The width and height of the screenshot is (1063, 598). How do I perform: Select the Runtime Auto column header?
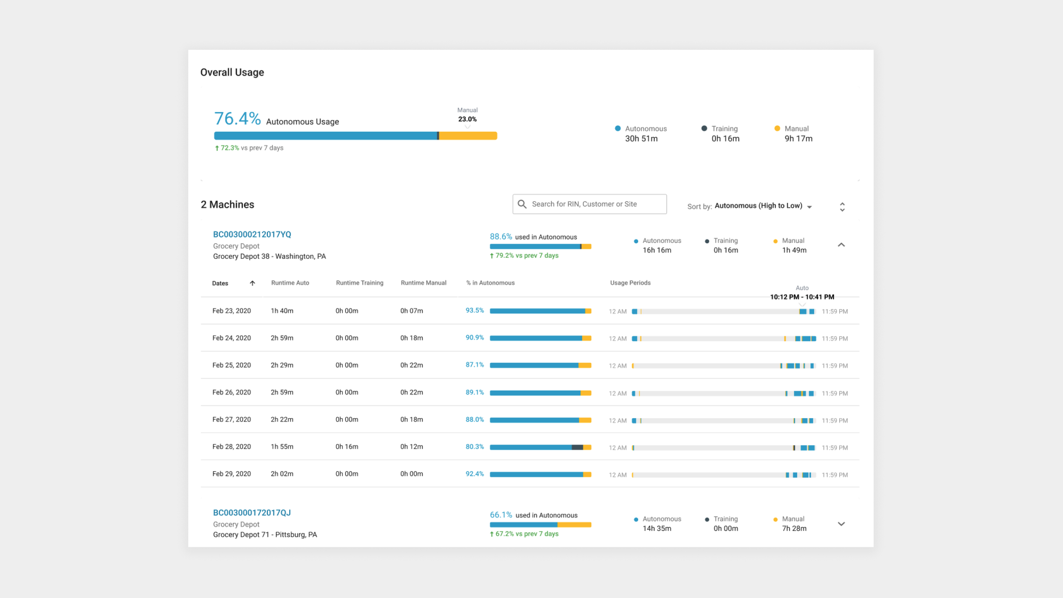click(290, 283)
